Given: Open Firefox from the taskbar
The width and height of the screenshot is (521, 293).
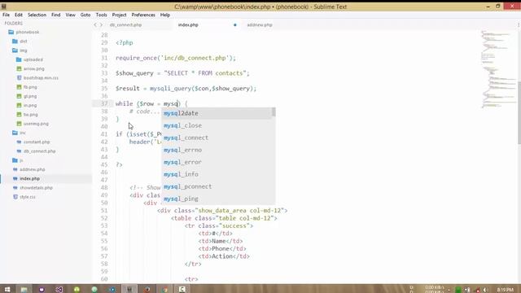Looking at the screenshot, I should (147, 290).
